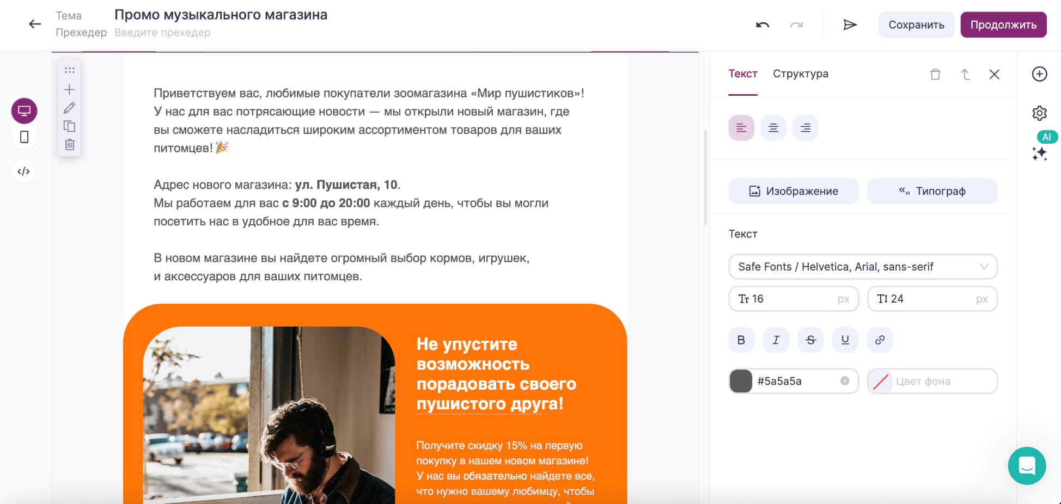Switch to the Структура tab
Viewport: 1061px width, 504px height.
click(x=801, y=73)
